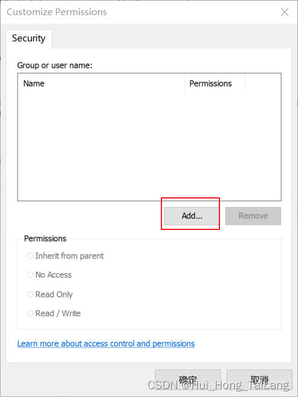The image size is (298, 397).
Task: Open the Add... user dialog
Action: pos(192,215)
